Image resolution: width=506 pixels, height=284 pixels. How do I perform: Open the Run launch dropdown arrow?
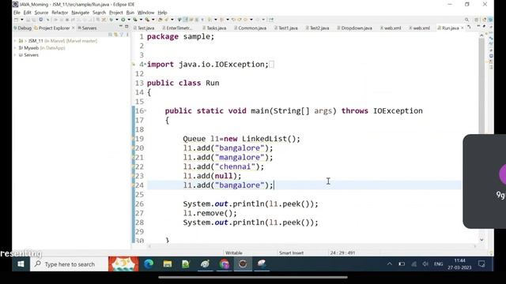[x=129, y=20]
